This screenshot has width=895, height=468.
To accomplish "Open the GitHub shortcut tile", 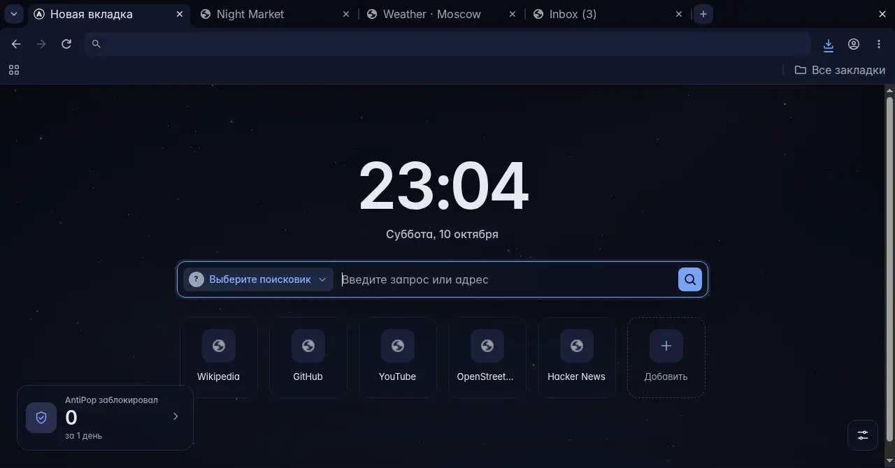I will click(x=308, y=358).
